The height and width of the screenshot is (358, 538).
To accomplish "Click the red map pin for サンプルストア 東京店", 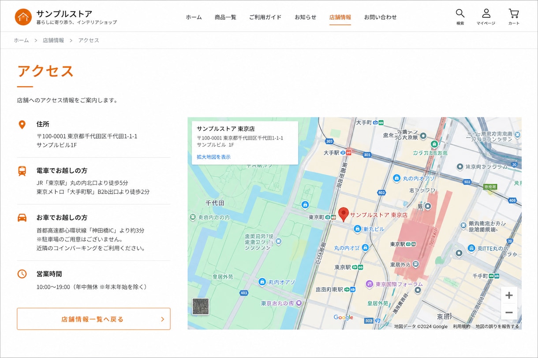I will click(344, 215).
